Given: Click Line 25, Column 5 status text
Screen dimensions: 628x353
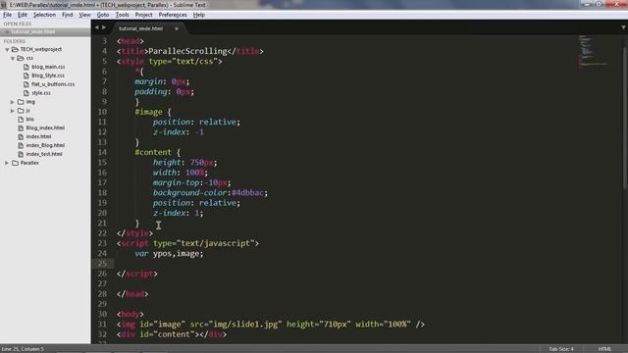Looking at the screenshot, I should tap(23, 349).
